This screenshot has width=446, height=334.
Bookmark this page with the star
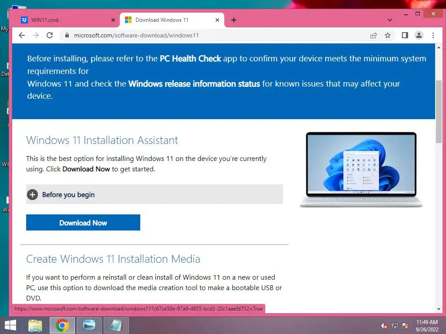[388, 35]
